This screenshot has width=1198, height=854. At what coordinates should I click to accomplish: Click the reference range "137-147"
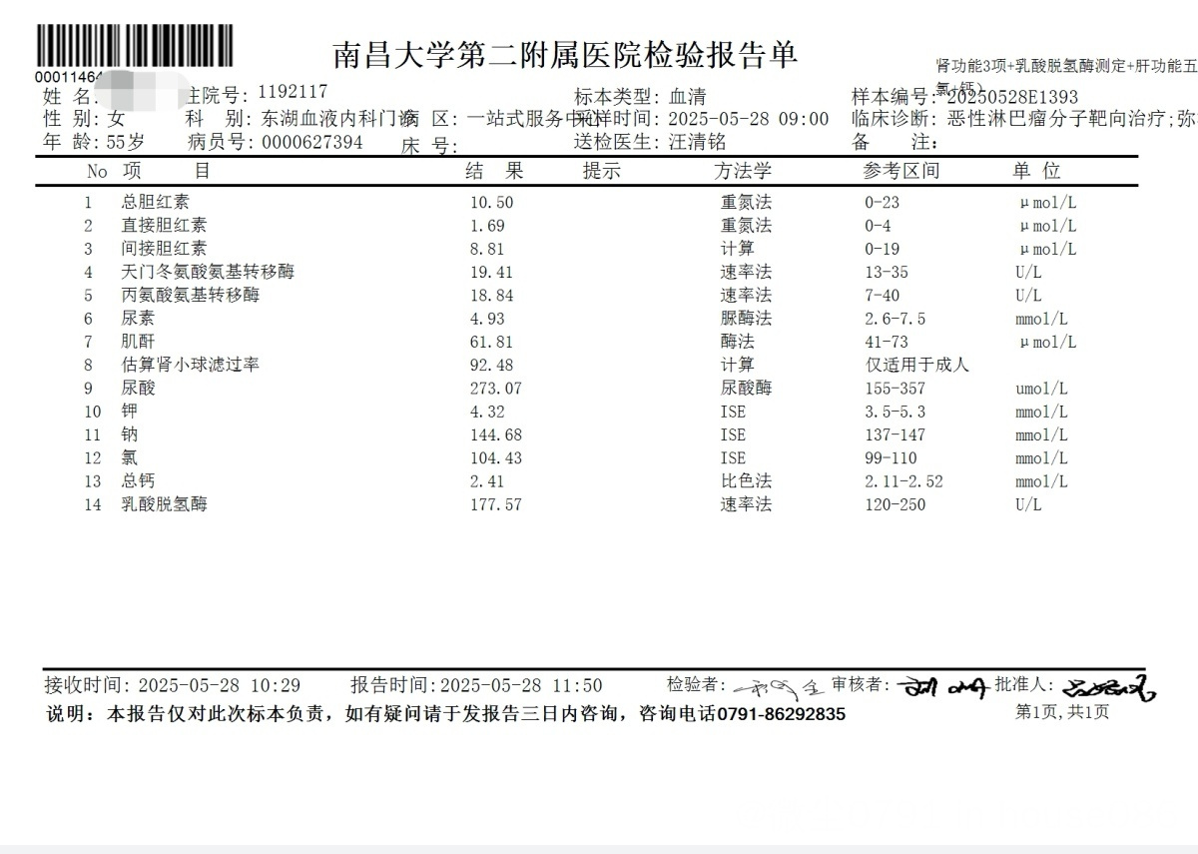point(896,434)
